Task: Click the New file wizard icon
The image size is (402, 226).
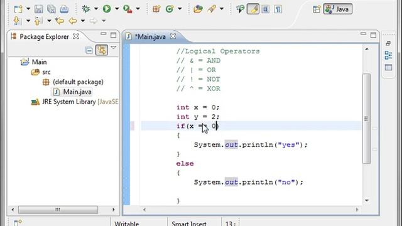Action: 18,9
